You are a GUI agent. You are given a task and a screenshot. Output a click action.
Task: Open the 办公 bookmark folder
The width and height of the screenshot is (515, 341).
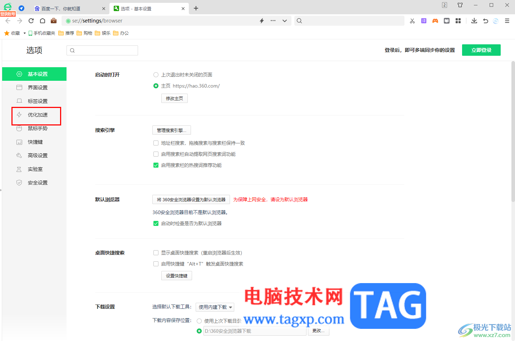click(x=121, y=33)
